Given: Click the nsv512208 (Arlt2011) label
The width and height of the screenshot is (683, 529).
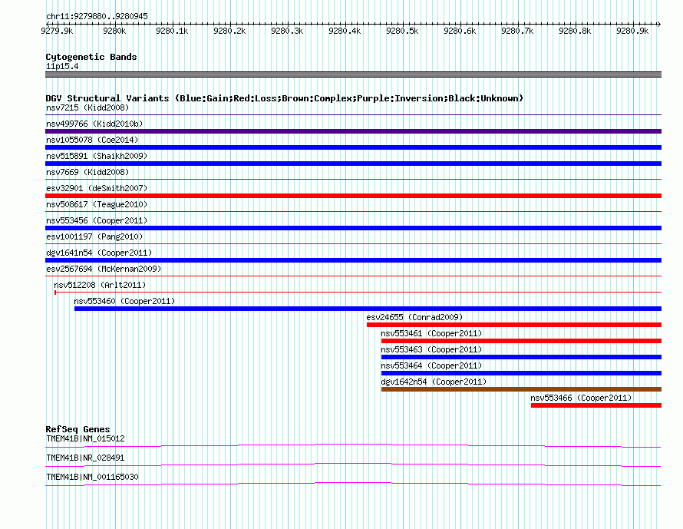Looking at the screenshot, I should click(100, 285).
